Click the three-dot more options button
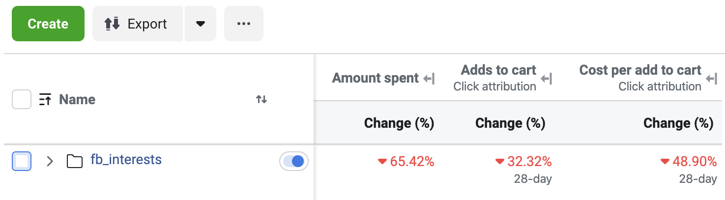 [x=243, y=24]
